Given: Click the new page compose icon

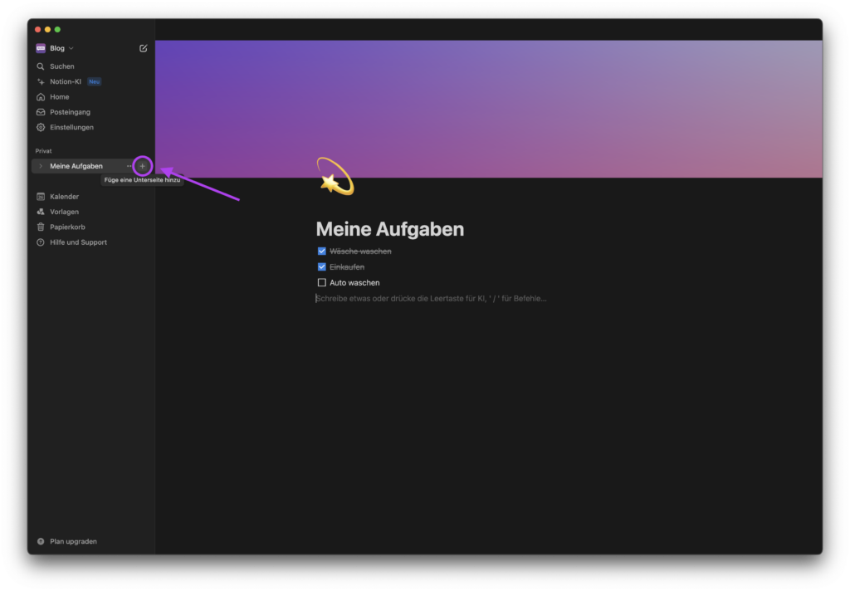Looking at the screenshot, I should coord(143,48).
